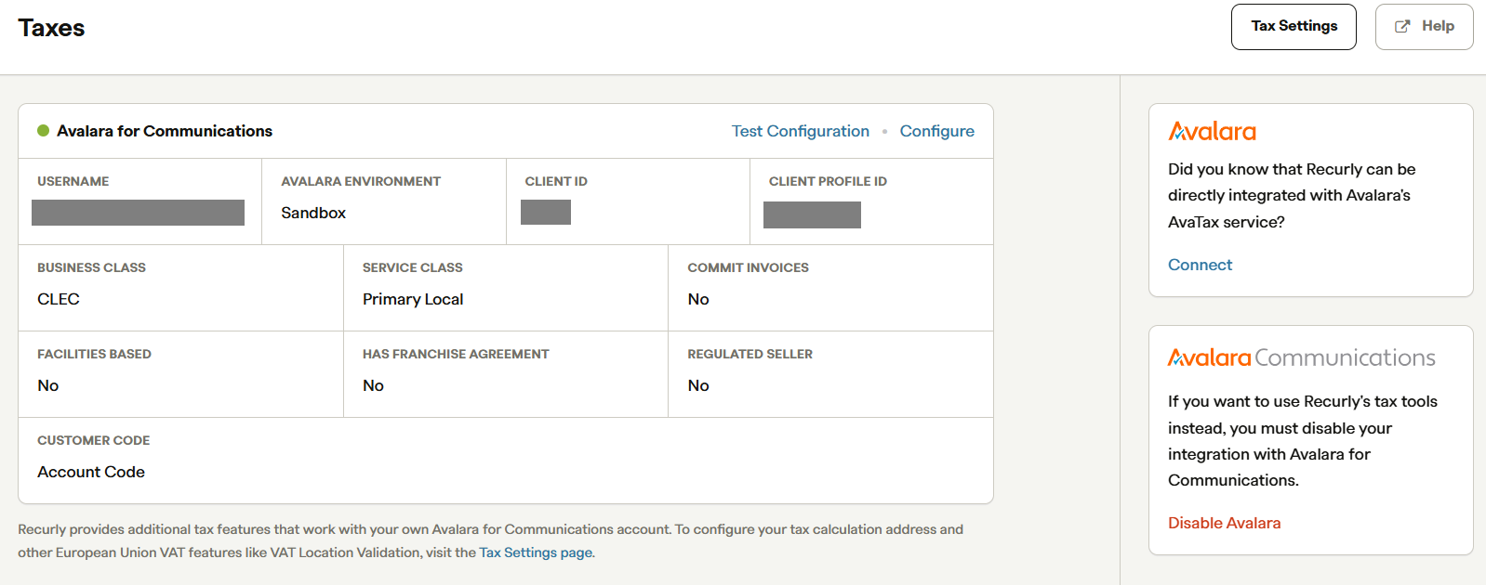The width and height of the screenshot is (1486, 585).
Task: Click the No value under Facilities Based
Action: tap(48, 385)
